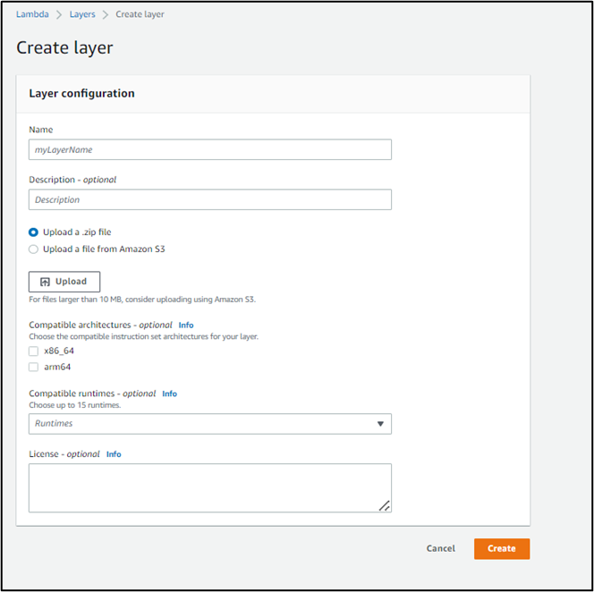Select the 'Upload a .zip file' radio option
The image size is (594, 592).
click(x=34, y=233)
